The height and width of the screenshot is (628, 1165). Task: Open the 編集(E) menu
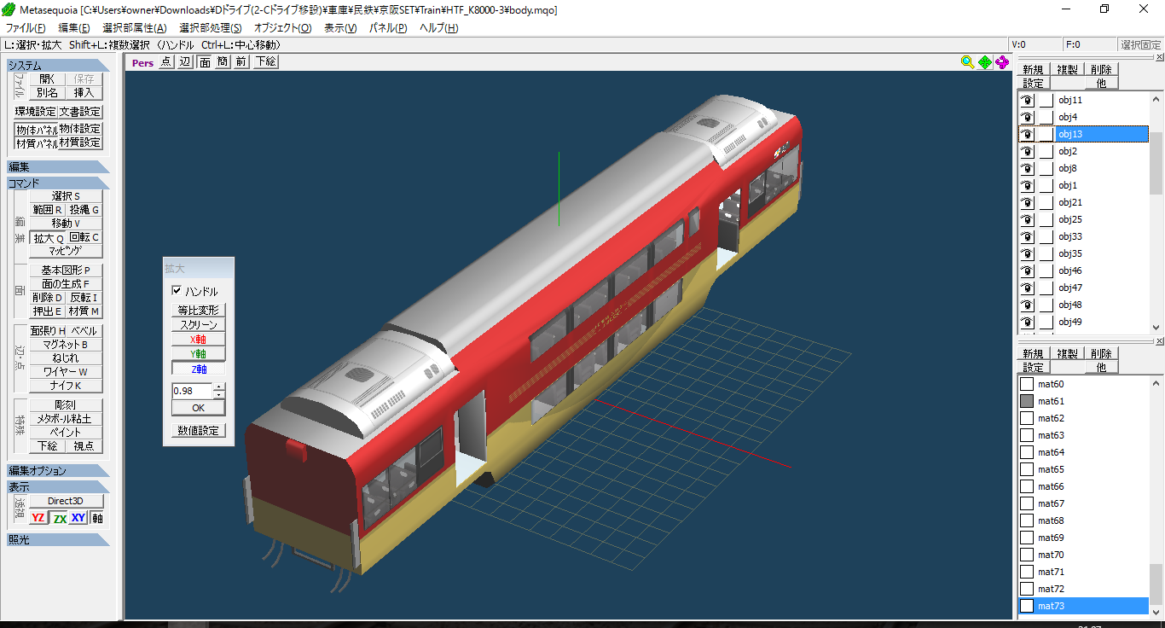pyautogui.click(x=73, y=28)
